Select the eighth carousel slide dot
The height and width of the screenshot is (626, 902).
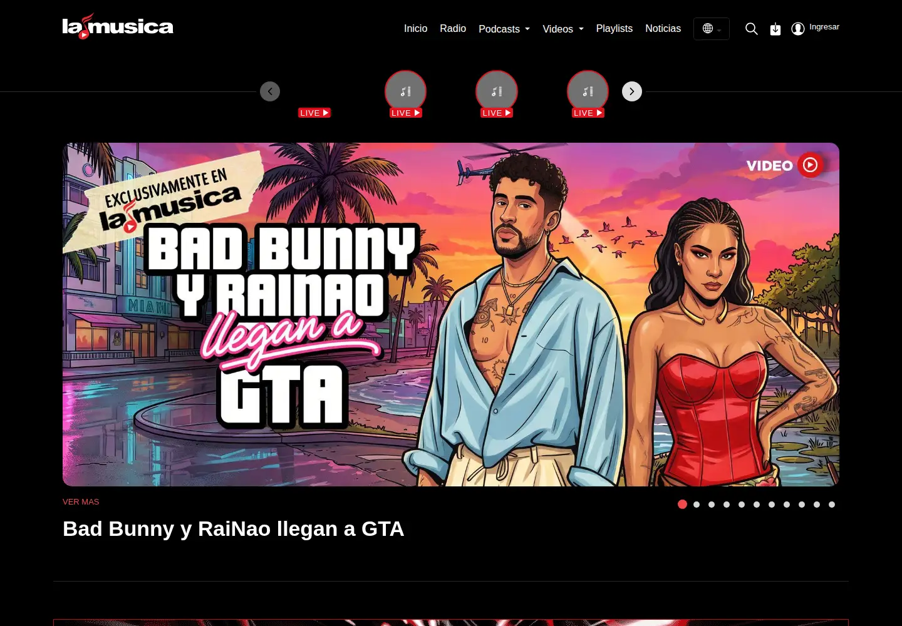tap(787, 505)
